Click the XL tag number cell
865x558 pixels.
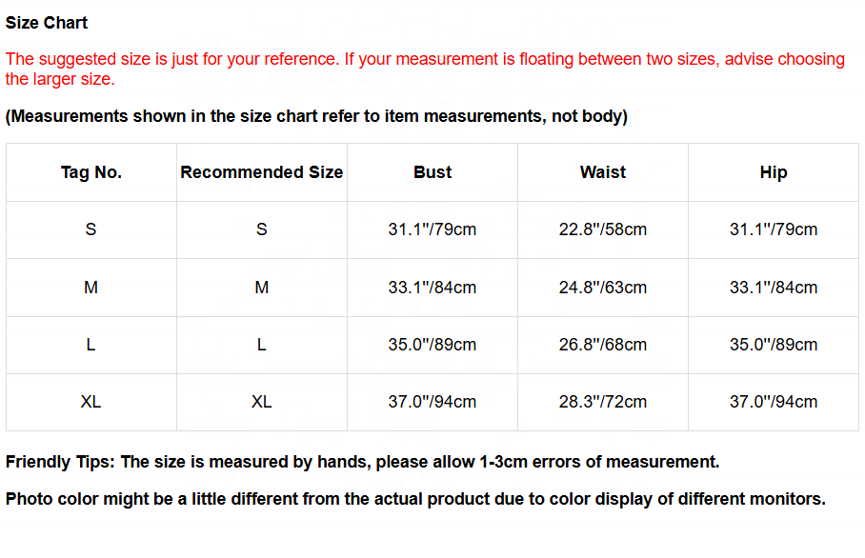(x=91, y=402)
